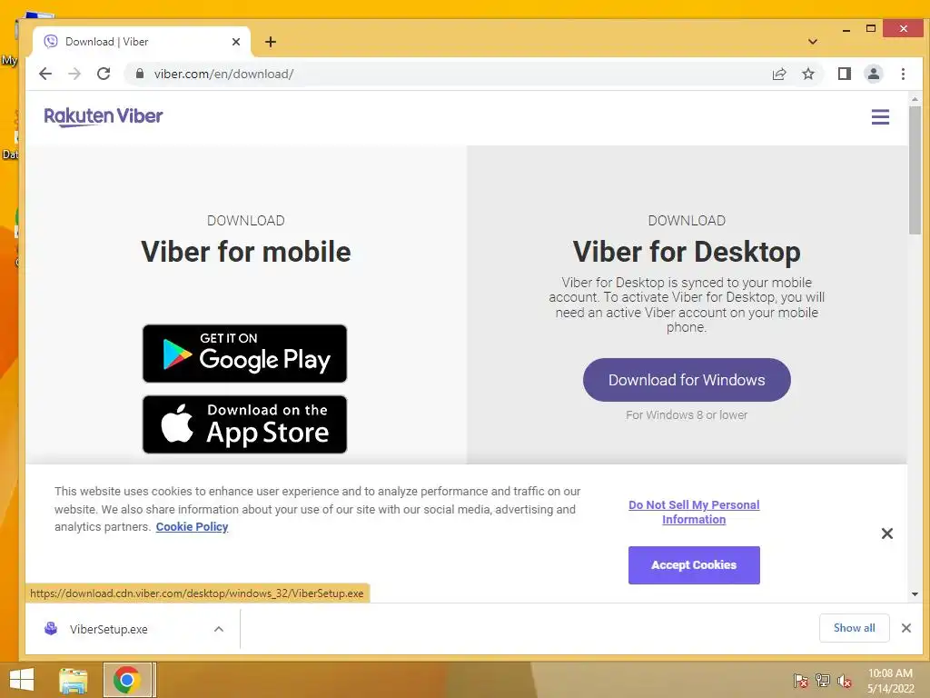Open Do Not Sell My Personal Information
Image resolution: width=930 pixels, height=698 pixels.
(694, 512)
